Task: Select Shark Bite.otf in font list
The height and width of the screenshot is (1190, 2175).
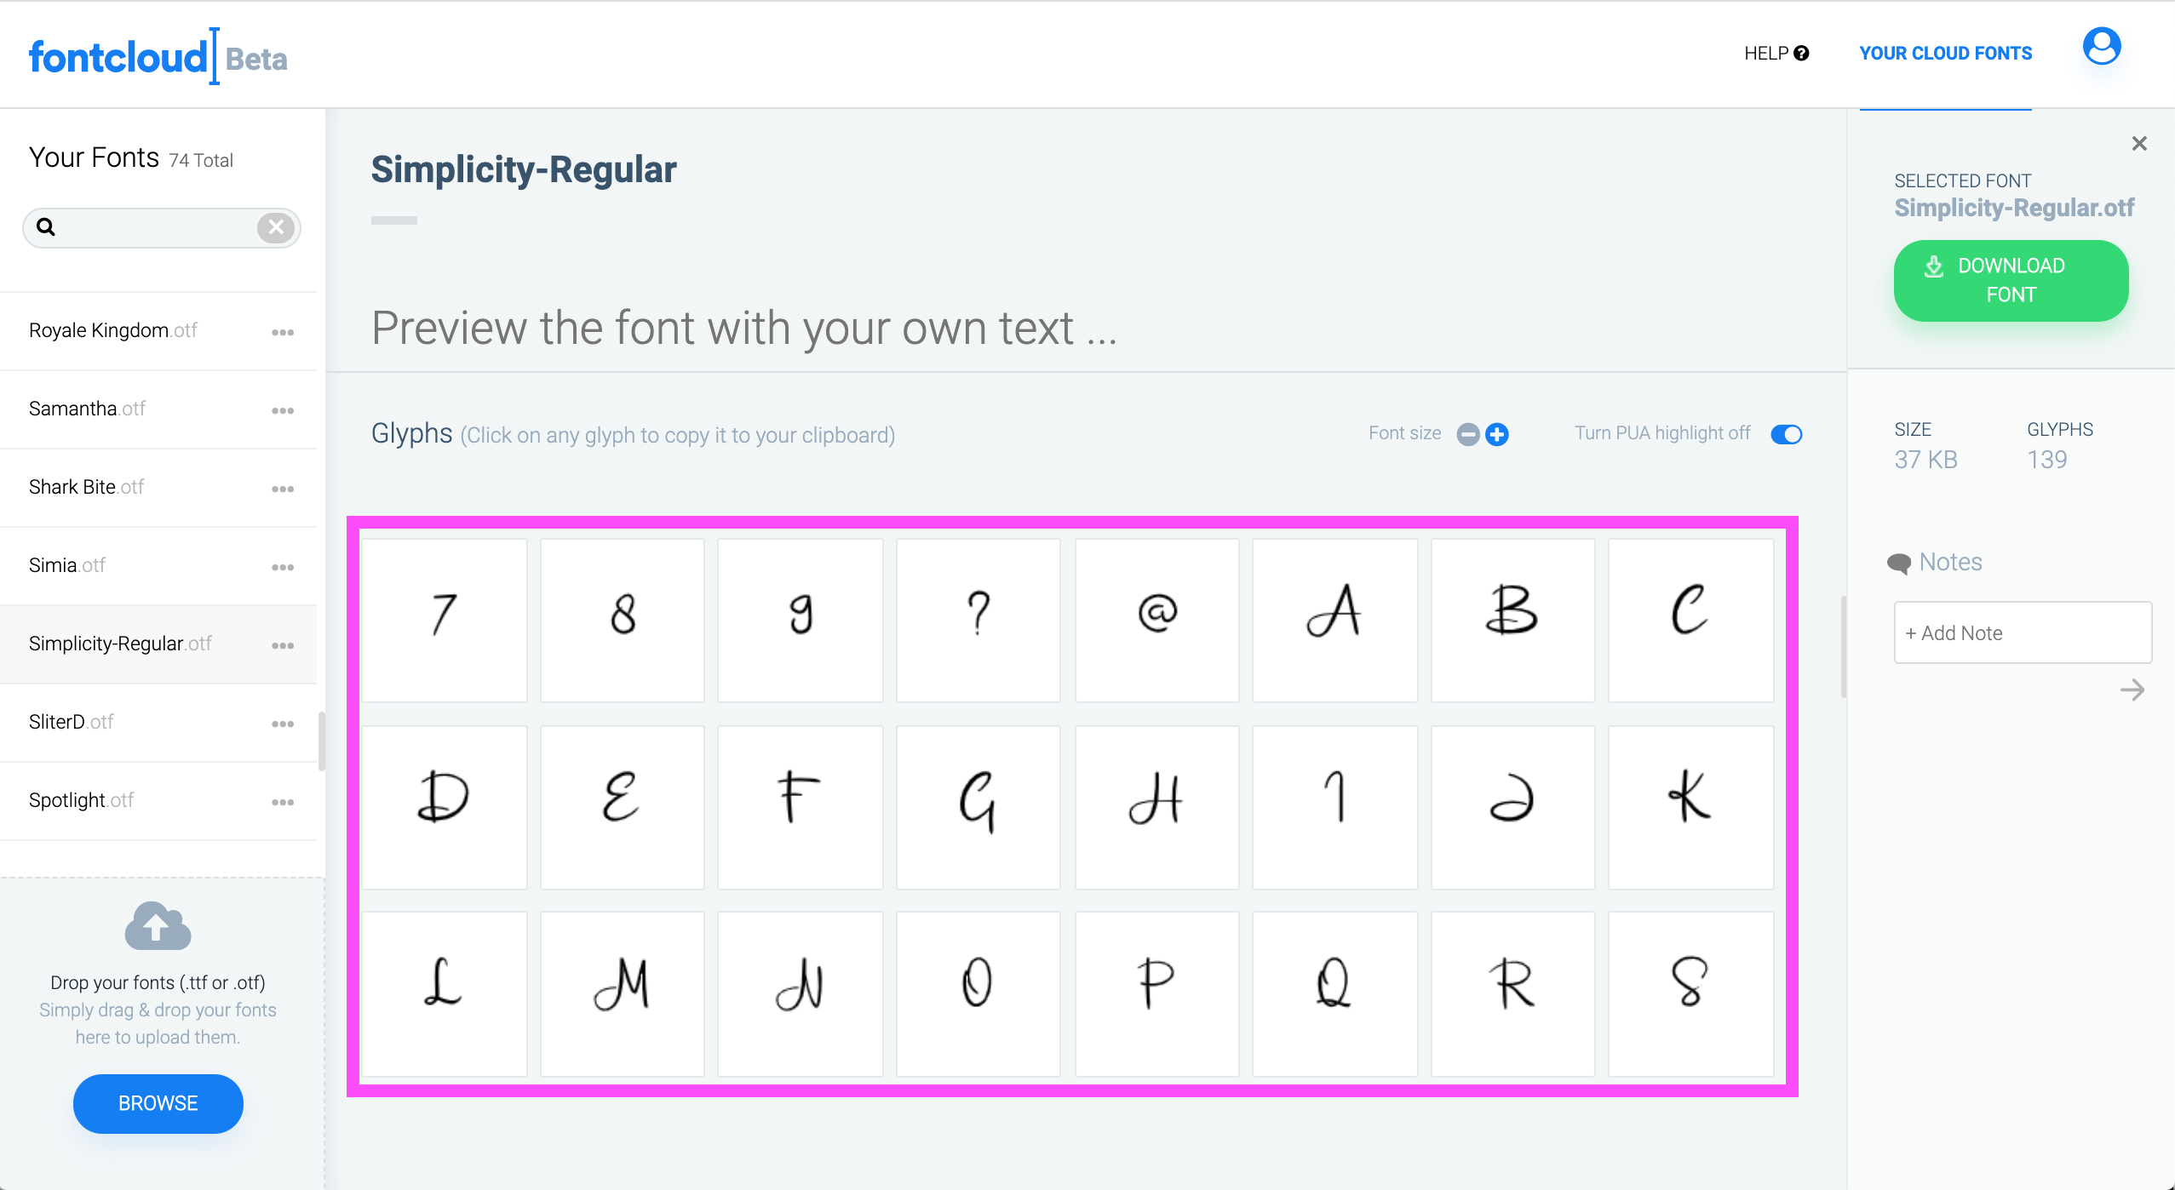Action: (158, 488)
